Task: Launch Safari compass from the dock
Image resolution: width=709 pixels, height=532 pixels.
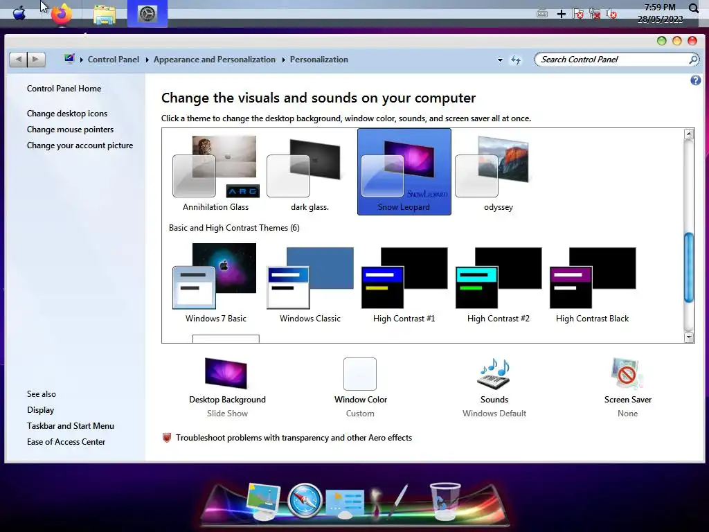Action: pos(305,501)
